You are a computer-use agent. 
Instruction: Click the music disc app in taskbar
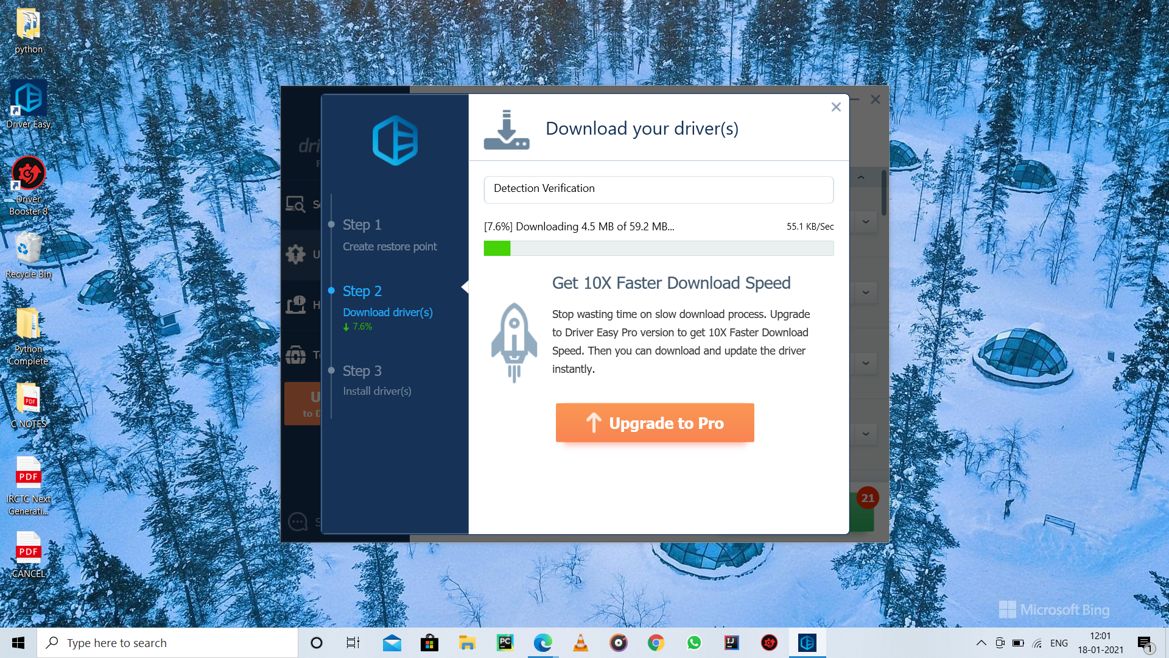[618, 643]
